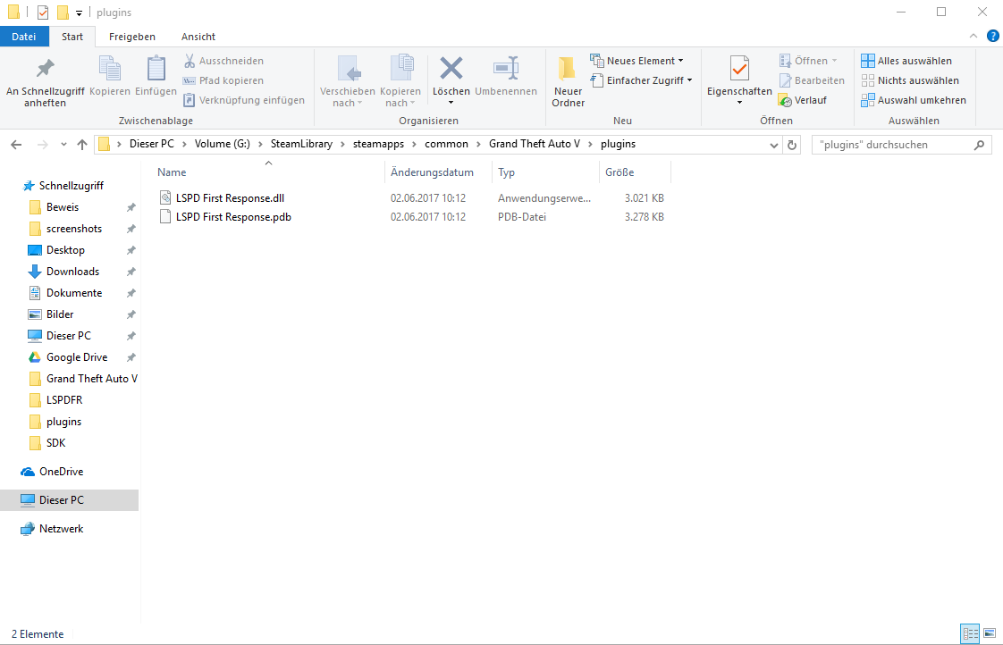The width and height of the screenshot is (1003, 645).
Task: Click the Einfügen paste icon
Action: click(x=156, y=69)
